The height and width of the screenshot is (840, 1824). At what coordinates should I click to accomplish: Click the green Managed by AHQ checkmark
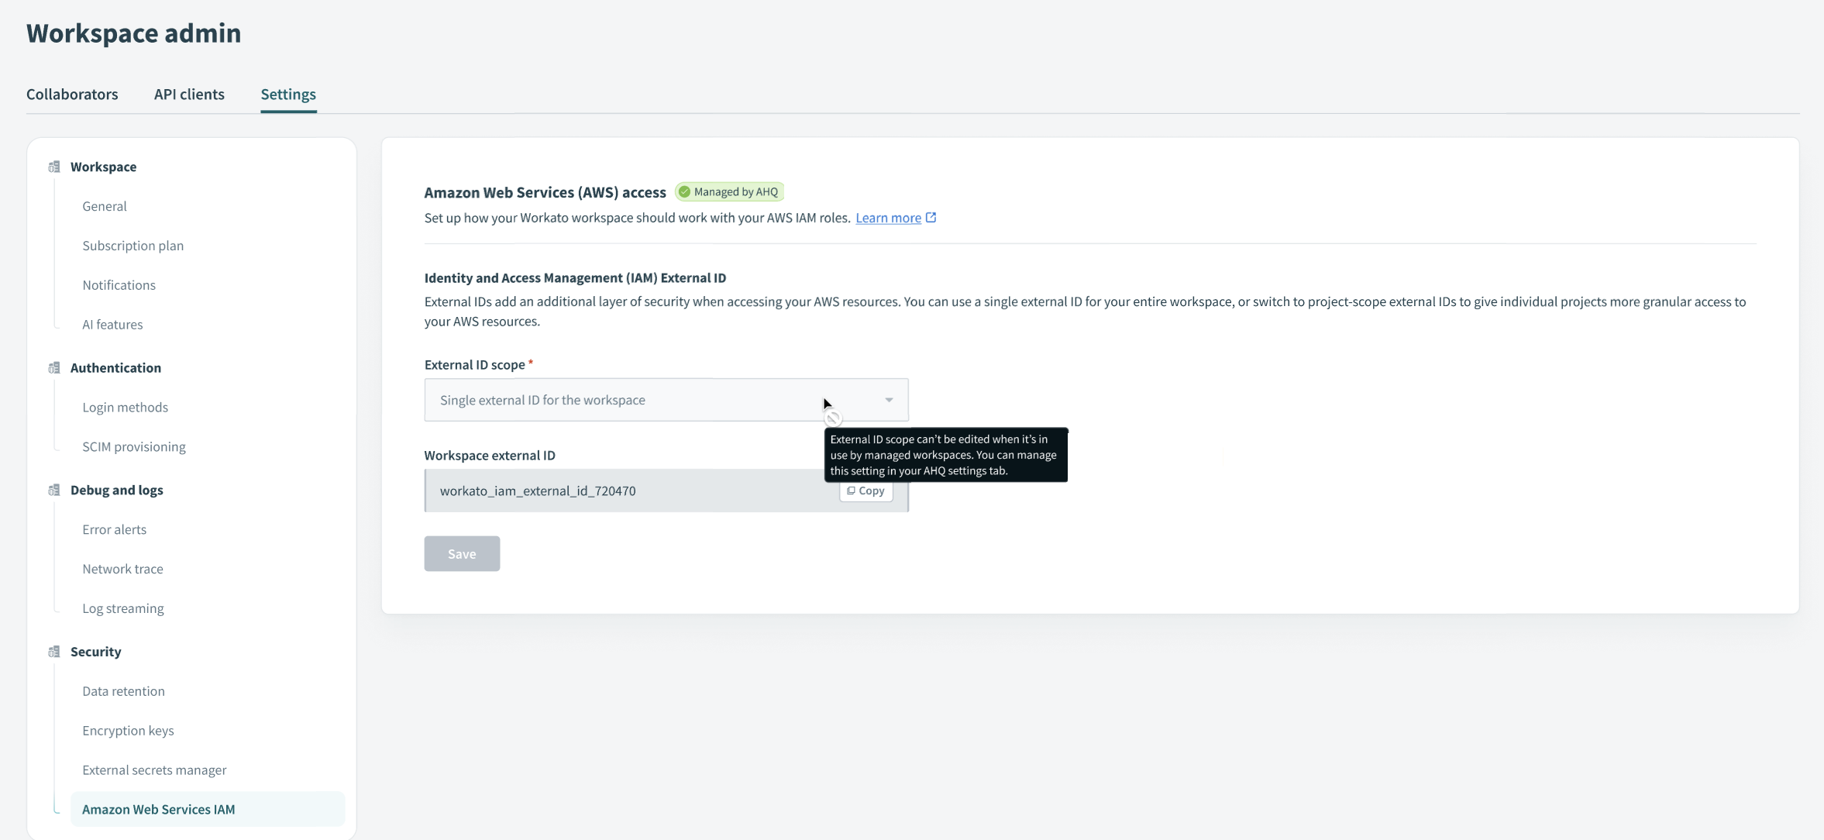[684, 192]
